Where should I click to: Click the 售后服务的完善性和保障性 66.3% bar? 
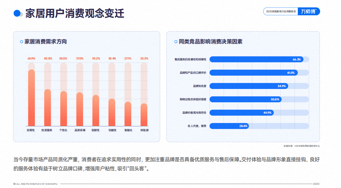[256, 59]
